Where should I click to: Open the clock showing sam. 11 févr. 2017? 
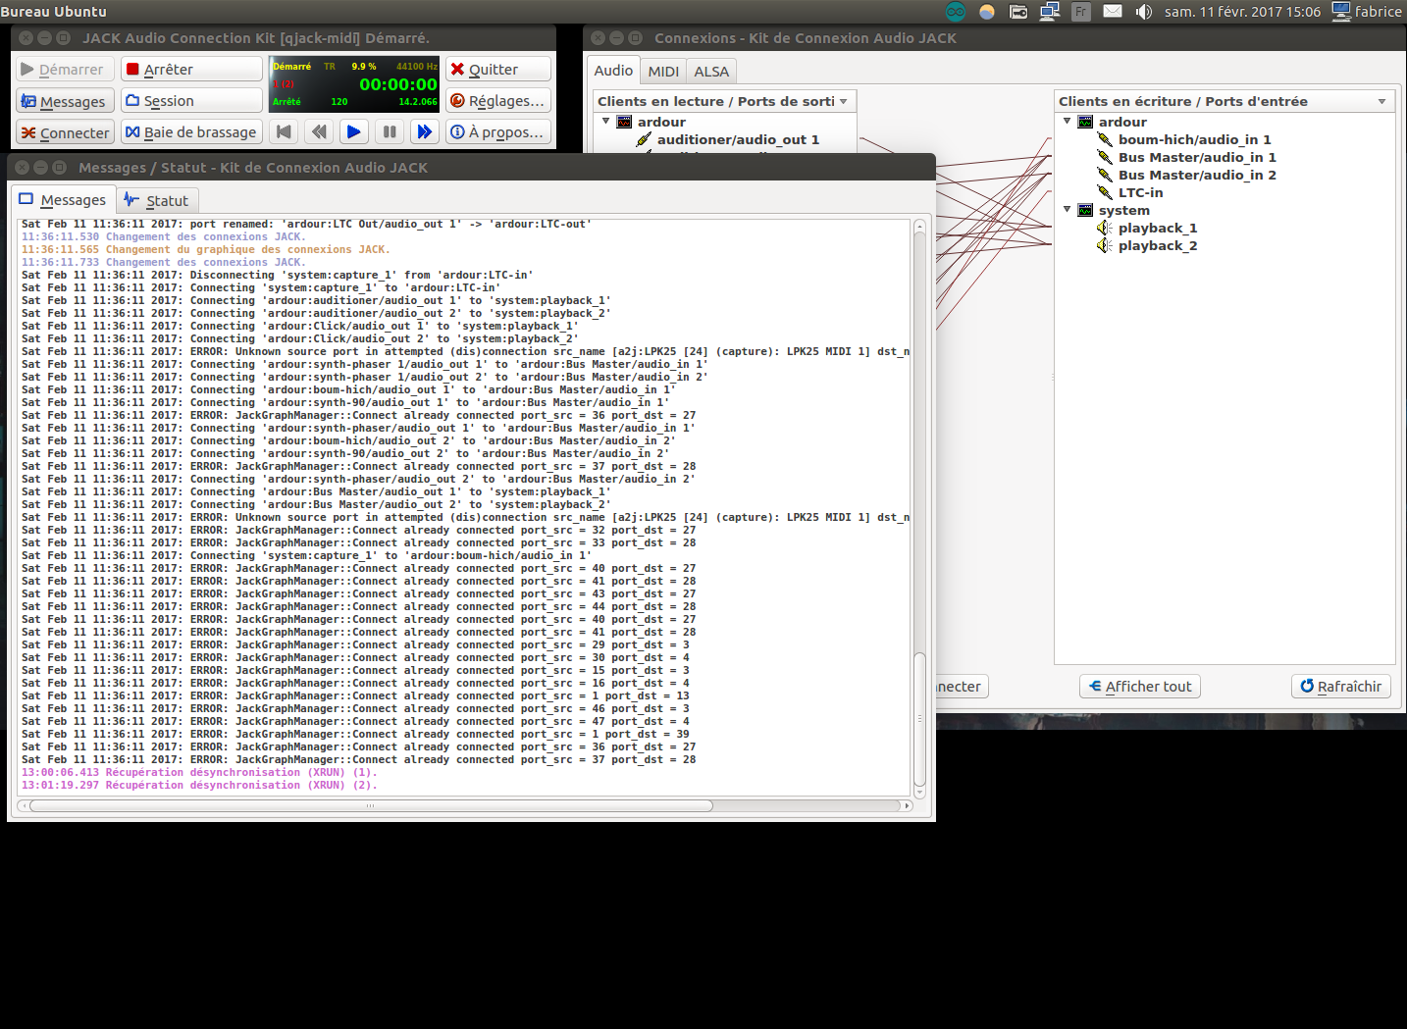pyautogui.click(x=1242, y=12)
